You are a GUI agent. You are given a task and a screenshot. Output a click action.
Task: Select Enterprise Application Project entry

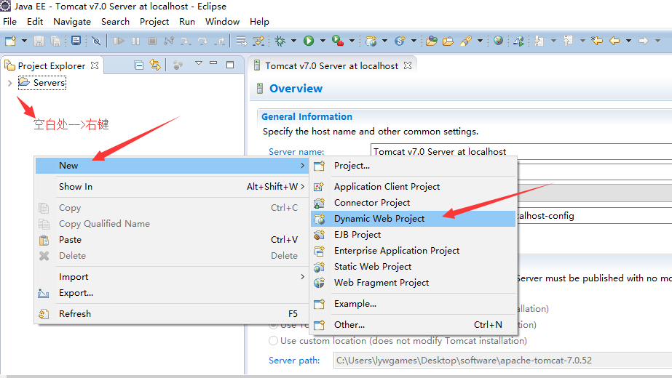tap(413, 251)
